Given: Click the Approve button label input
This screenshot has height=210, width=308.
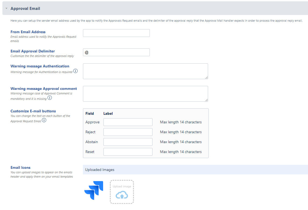Looking at the screenshot, I should pos(128,122).
